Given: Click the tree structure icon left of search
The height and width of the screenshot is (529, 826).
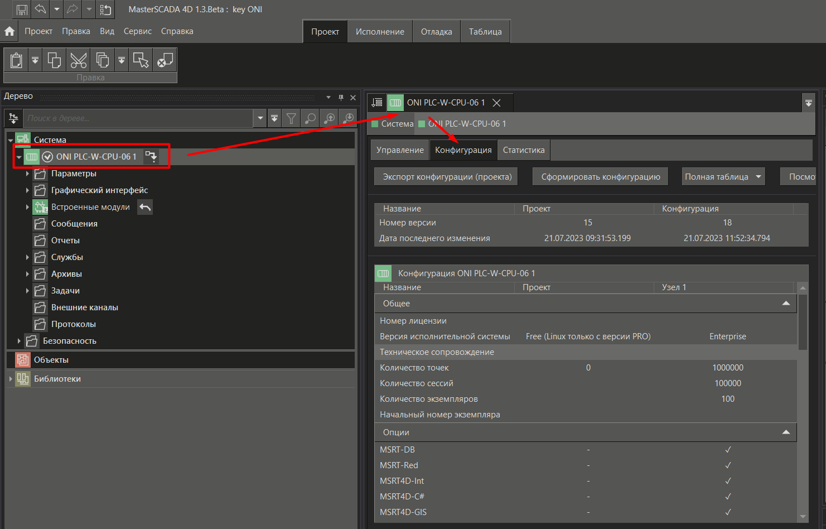Looking at the screenshot, I should click(14, 118).
